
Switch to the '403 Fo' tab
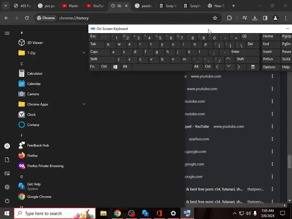pyautogui.click(x=23, y=6)
